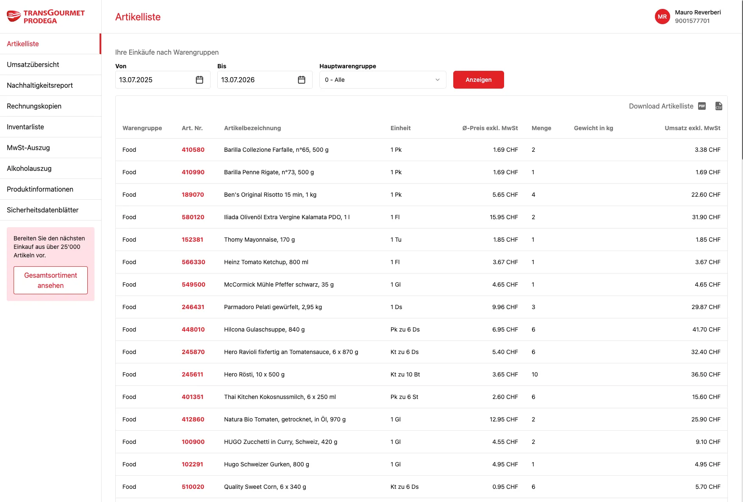This screenshot has width=743, height=502.
Task: Open the Bis date calendar picker
Action: (302, 80)
